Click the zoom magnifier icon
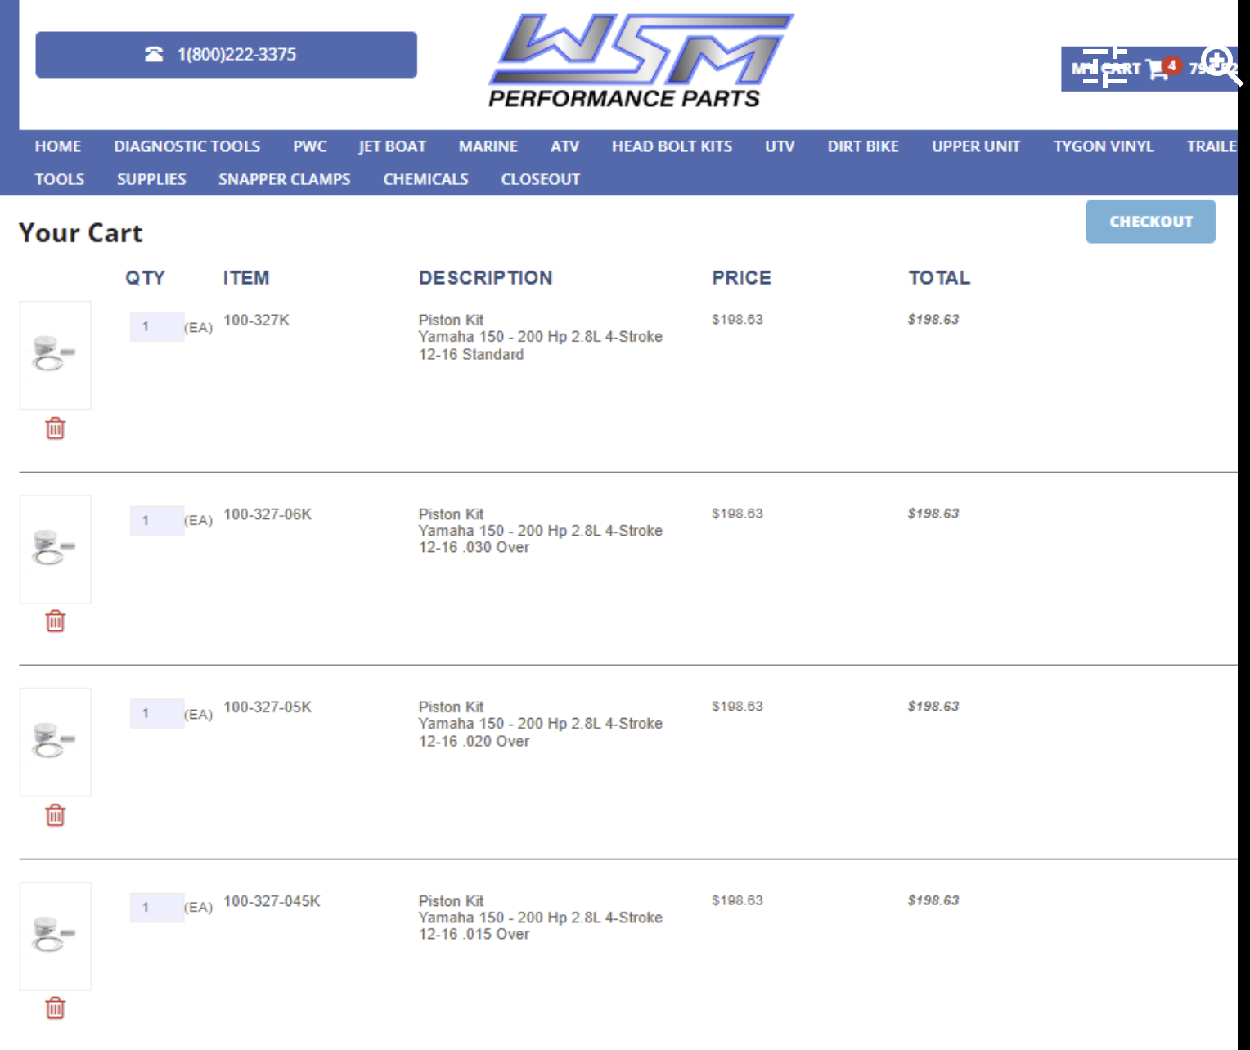This screenshot has width=1250, height=1050. pos(1221,65)
